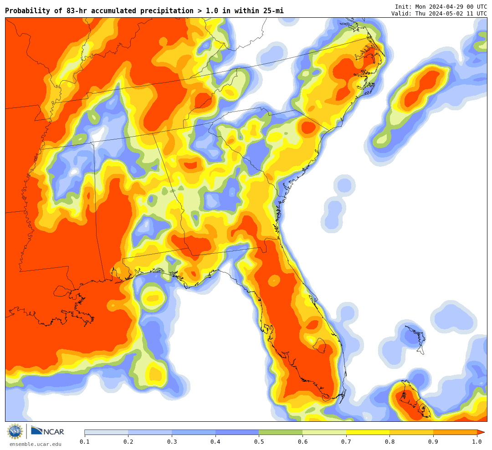Click the 0.6–0.7 pale yellow colorbar segment

pos(324,432)
